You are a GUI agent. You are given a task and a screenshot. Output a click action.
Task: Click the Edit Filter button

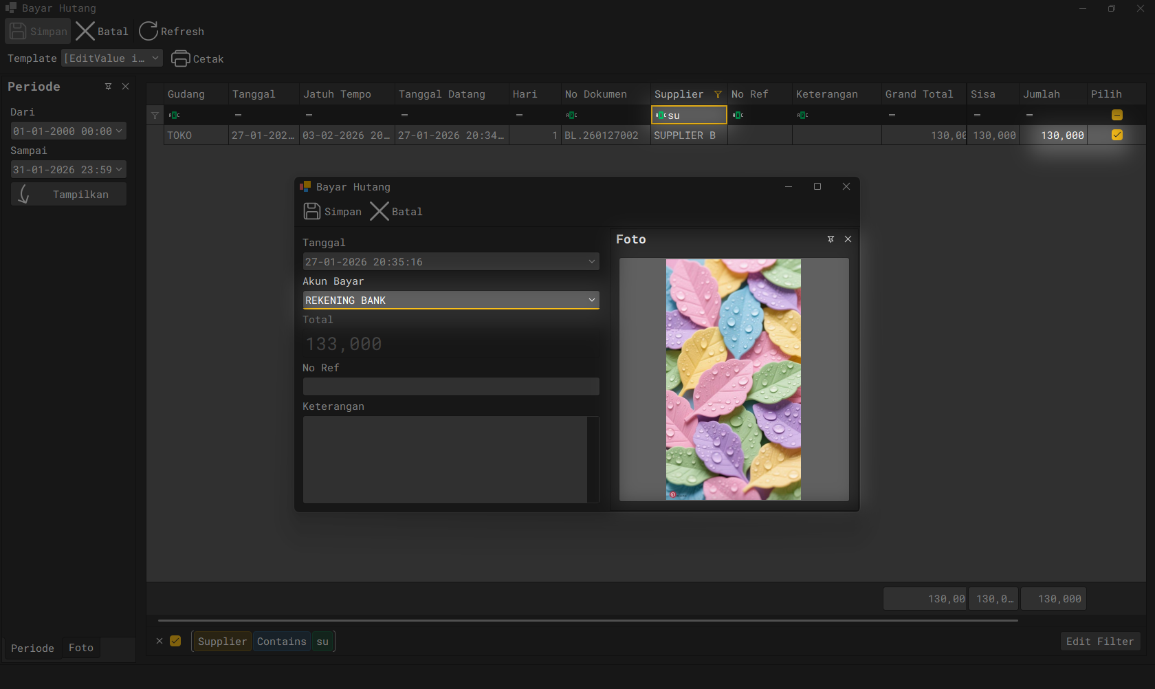[1099, 641]
